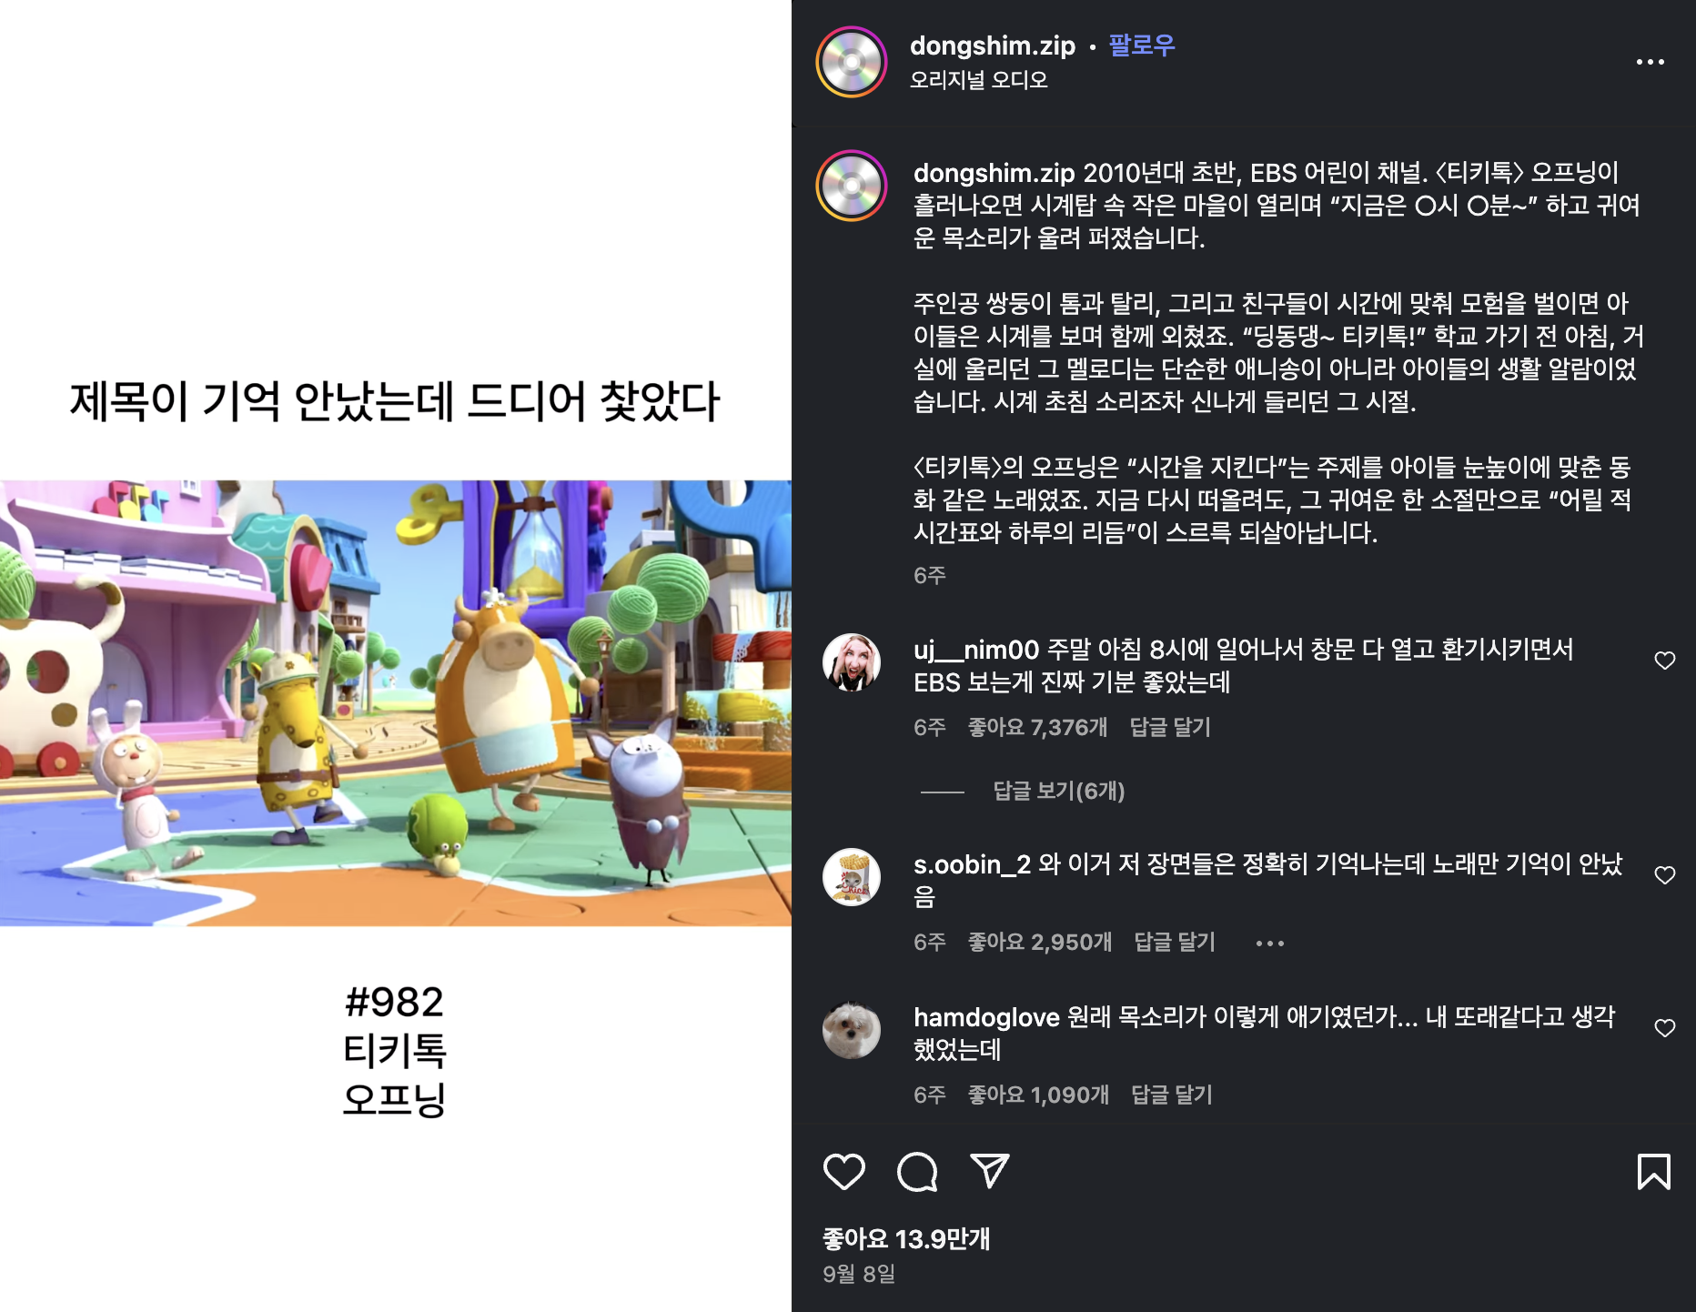Like the post with the heart icon

click(843, 1171)
